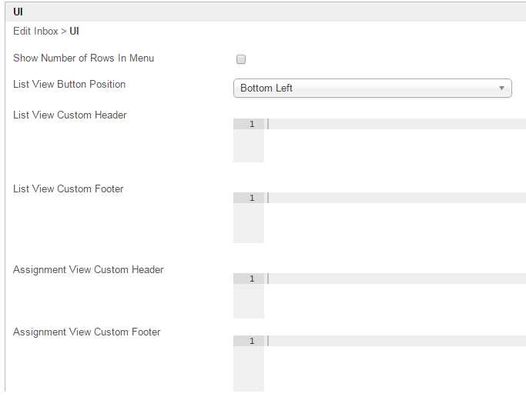Click the bold UI breadcrumb item
The height and width of the screenshot is (397, 526).
point(74,32)
